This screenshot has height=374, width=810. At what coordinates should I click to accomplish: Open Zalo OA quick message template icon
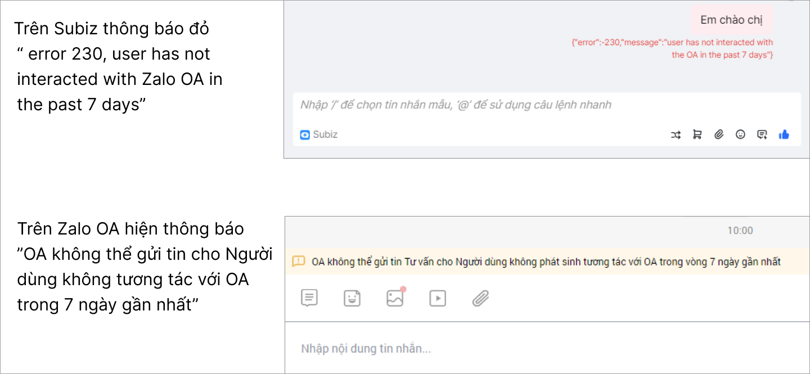(x=309, y=298)
